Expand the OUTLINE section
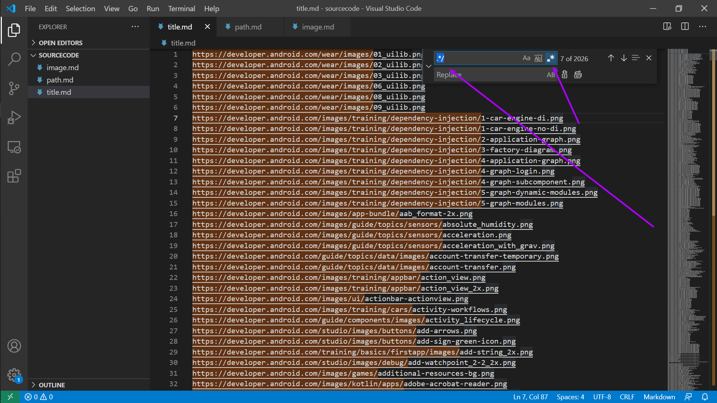Screen dimensions: 717x403 pyautogui.click(x=52, y=385)
